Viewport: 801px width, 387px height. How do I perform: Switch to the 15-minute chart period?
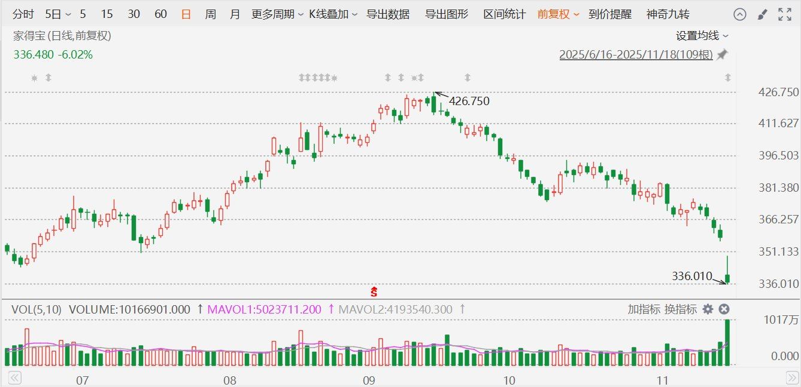[x=108, y=14]
